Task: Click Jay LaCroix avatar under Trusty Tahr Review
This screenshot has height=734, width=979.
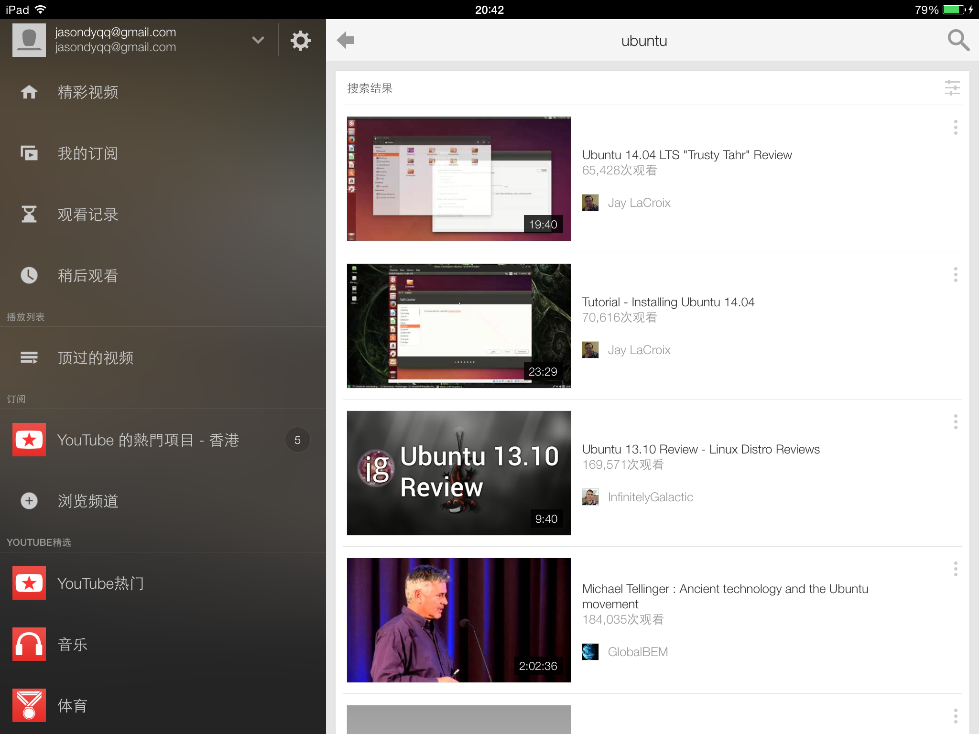Action: coord(590,203)
